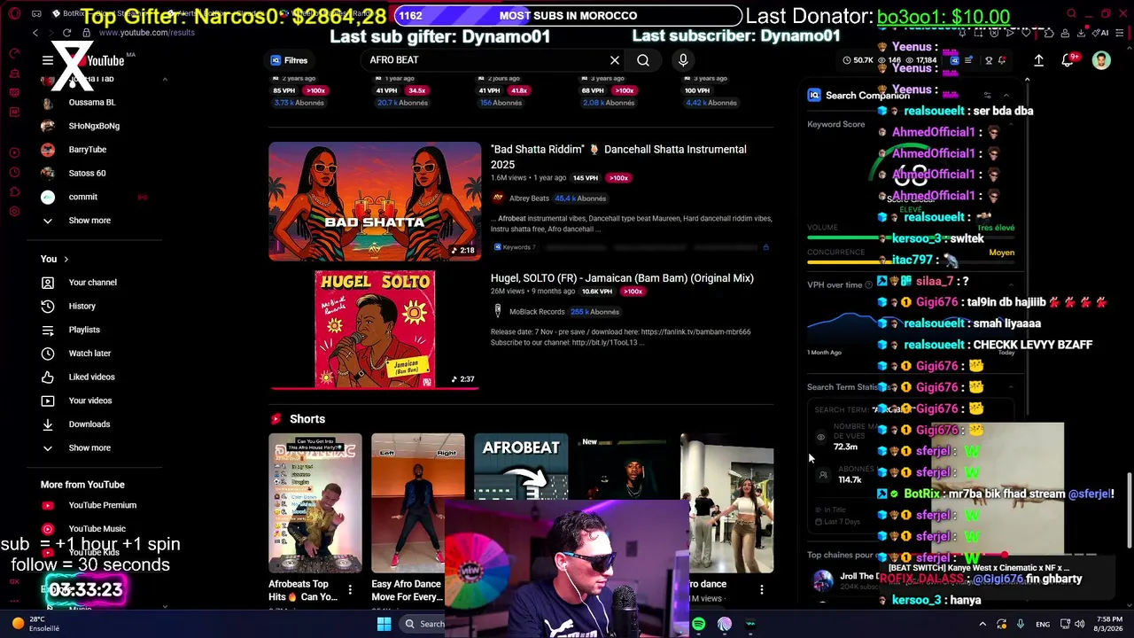Open Satoss 60 subscription channel
The height and width of the screenshot is (638, 1134).
87,174
